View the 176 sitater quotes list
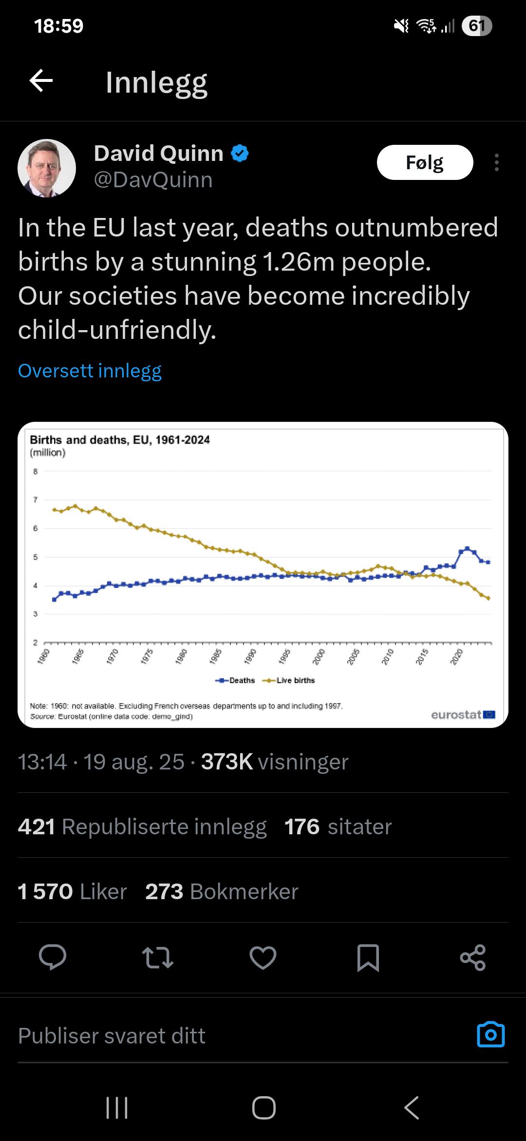The width and height of the screenshot is (526, 1141). click(338, 826)
